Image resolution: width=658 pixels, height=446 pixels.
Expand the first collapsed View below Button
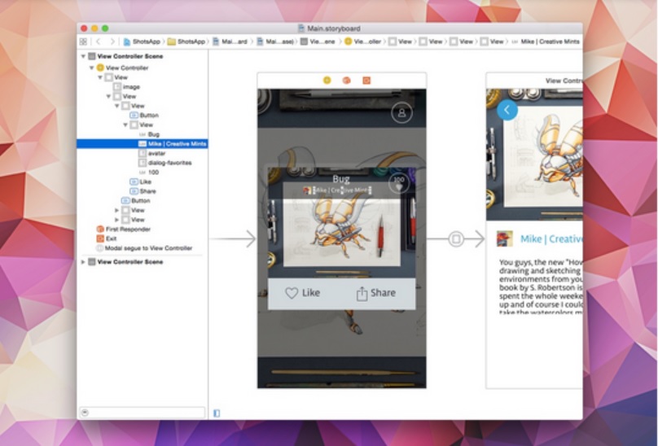[x=117, y=210]
